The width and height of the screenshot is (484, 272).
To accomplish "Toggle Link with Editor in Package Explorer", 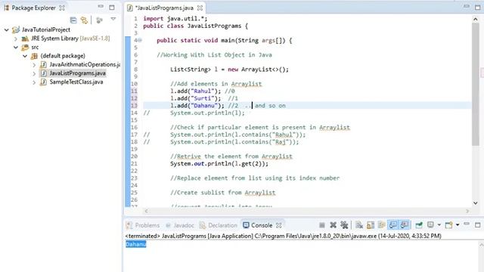I will [x=84, y=20].
